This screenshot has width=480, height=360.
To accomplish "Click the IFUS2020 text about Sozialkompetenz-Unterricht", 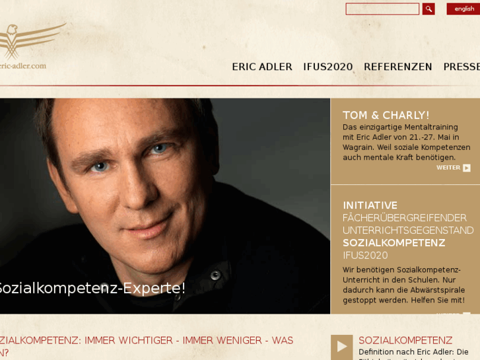I will (x=404, y=285).
